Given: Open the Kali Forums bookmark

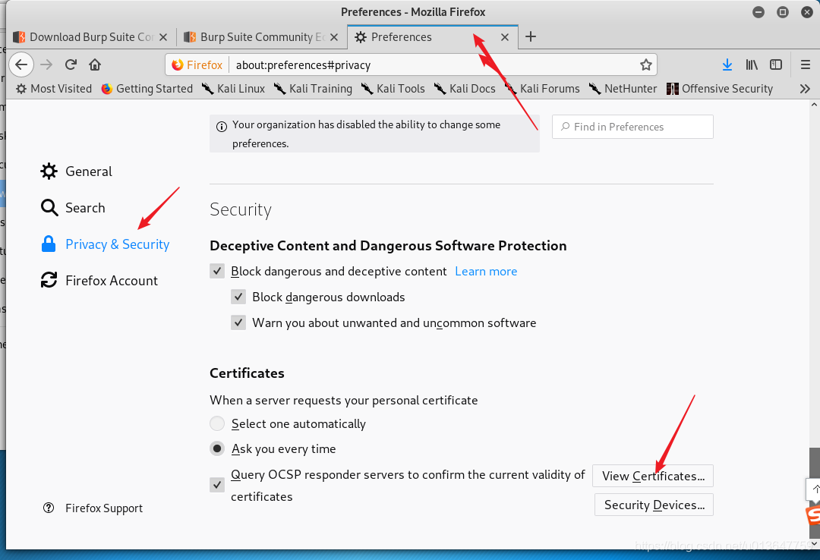Looking at the screenshot, I should (542, 89).
